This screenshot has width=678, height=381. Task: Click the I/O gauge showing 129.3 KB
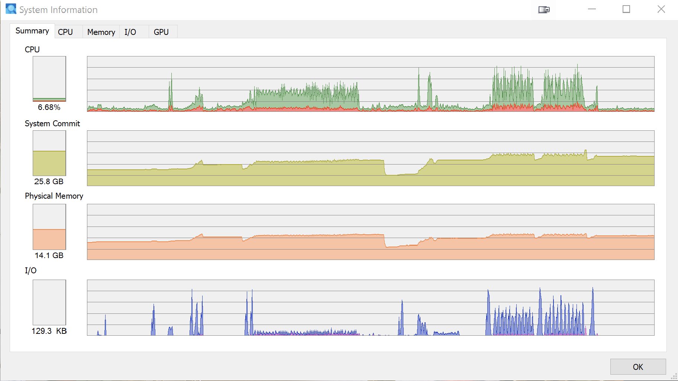pos(49,302)
